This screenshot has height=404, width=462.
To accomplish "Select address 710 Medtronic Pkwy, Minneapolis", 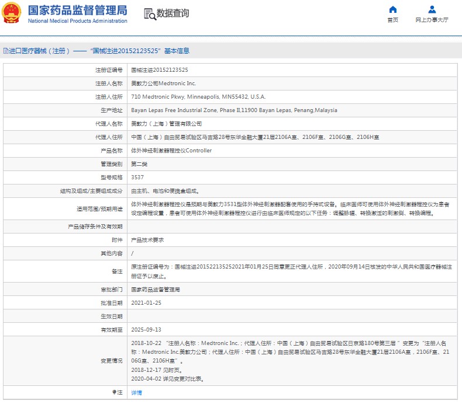I will point(198,97).
